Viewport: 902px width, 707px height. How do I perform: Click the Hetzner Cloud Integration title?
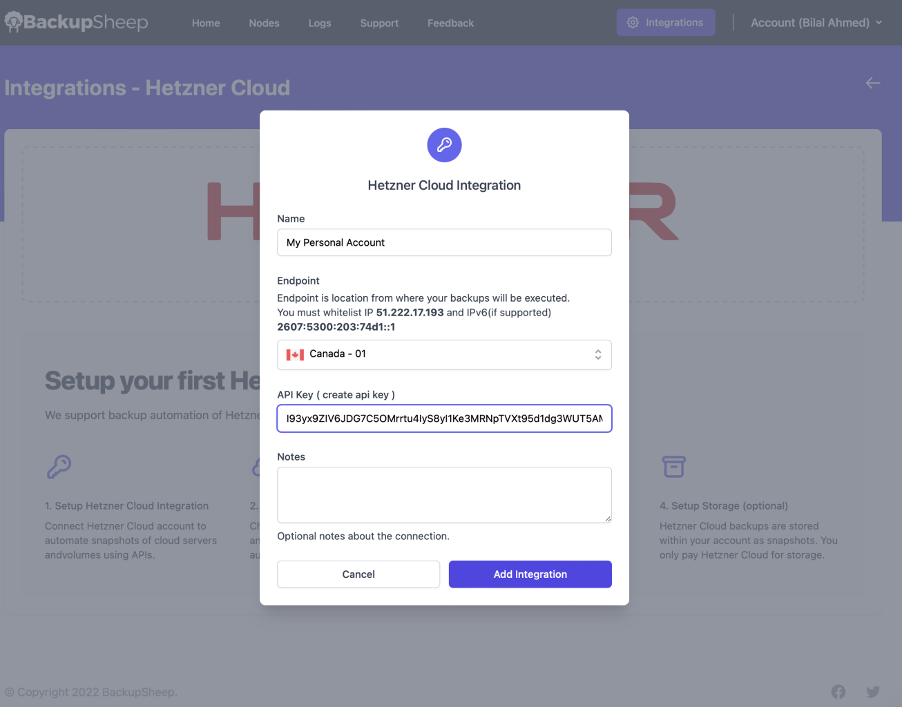(444, 185)
